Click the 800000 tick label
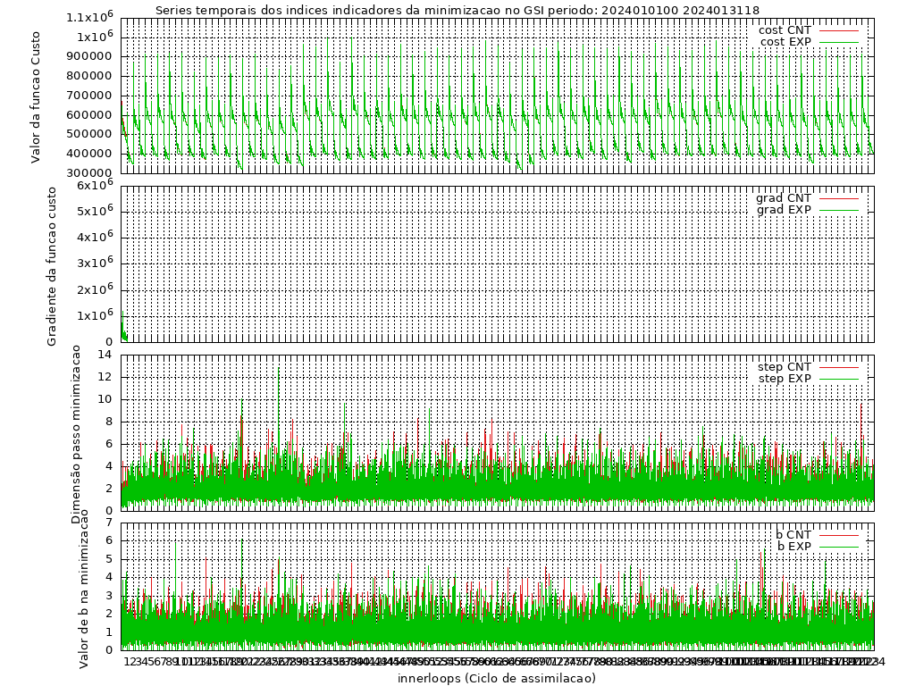Screen dimensions: 915x686 [x=88, y=76]
